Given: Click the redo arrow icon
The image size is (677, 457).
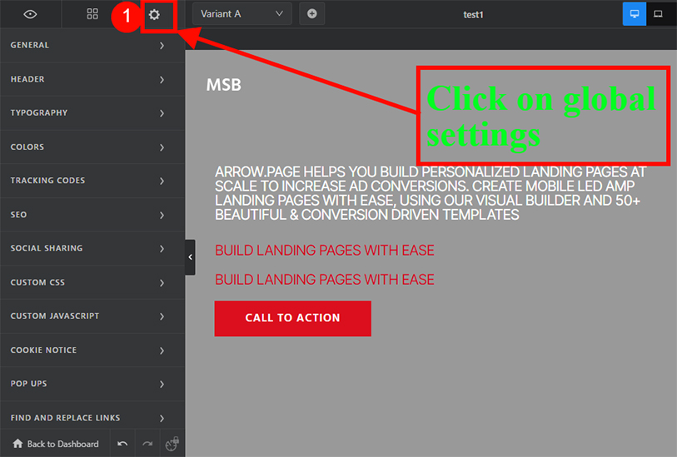Looking at the screenshot, I should tap(147, 444).
